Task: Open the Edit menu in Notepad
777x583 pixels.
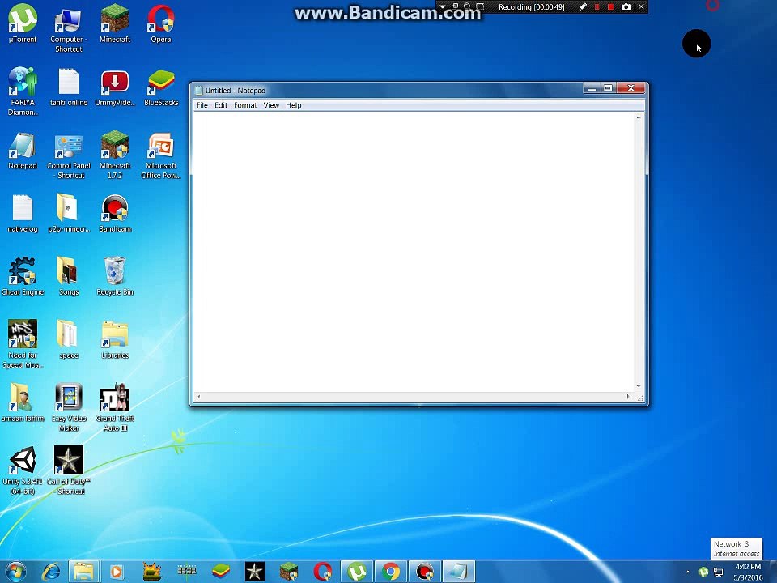Action: click(220, 105)
